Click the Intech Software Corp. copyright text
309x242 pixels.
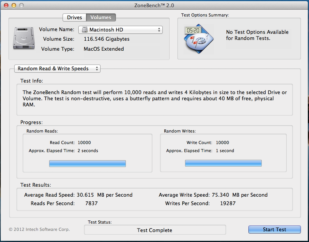39,229
